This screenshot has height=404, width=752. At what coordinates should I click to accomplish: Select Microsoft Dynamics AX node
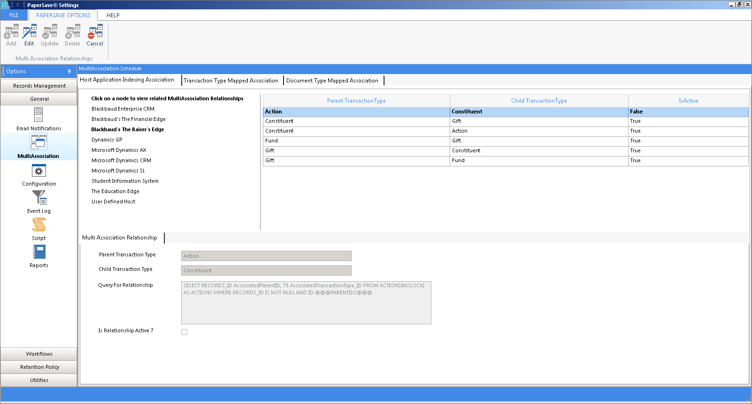119,150
